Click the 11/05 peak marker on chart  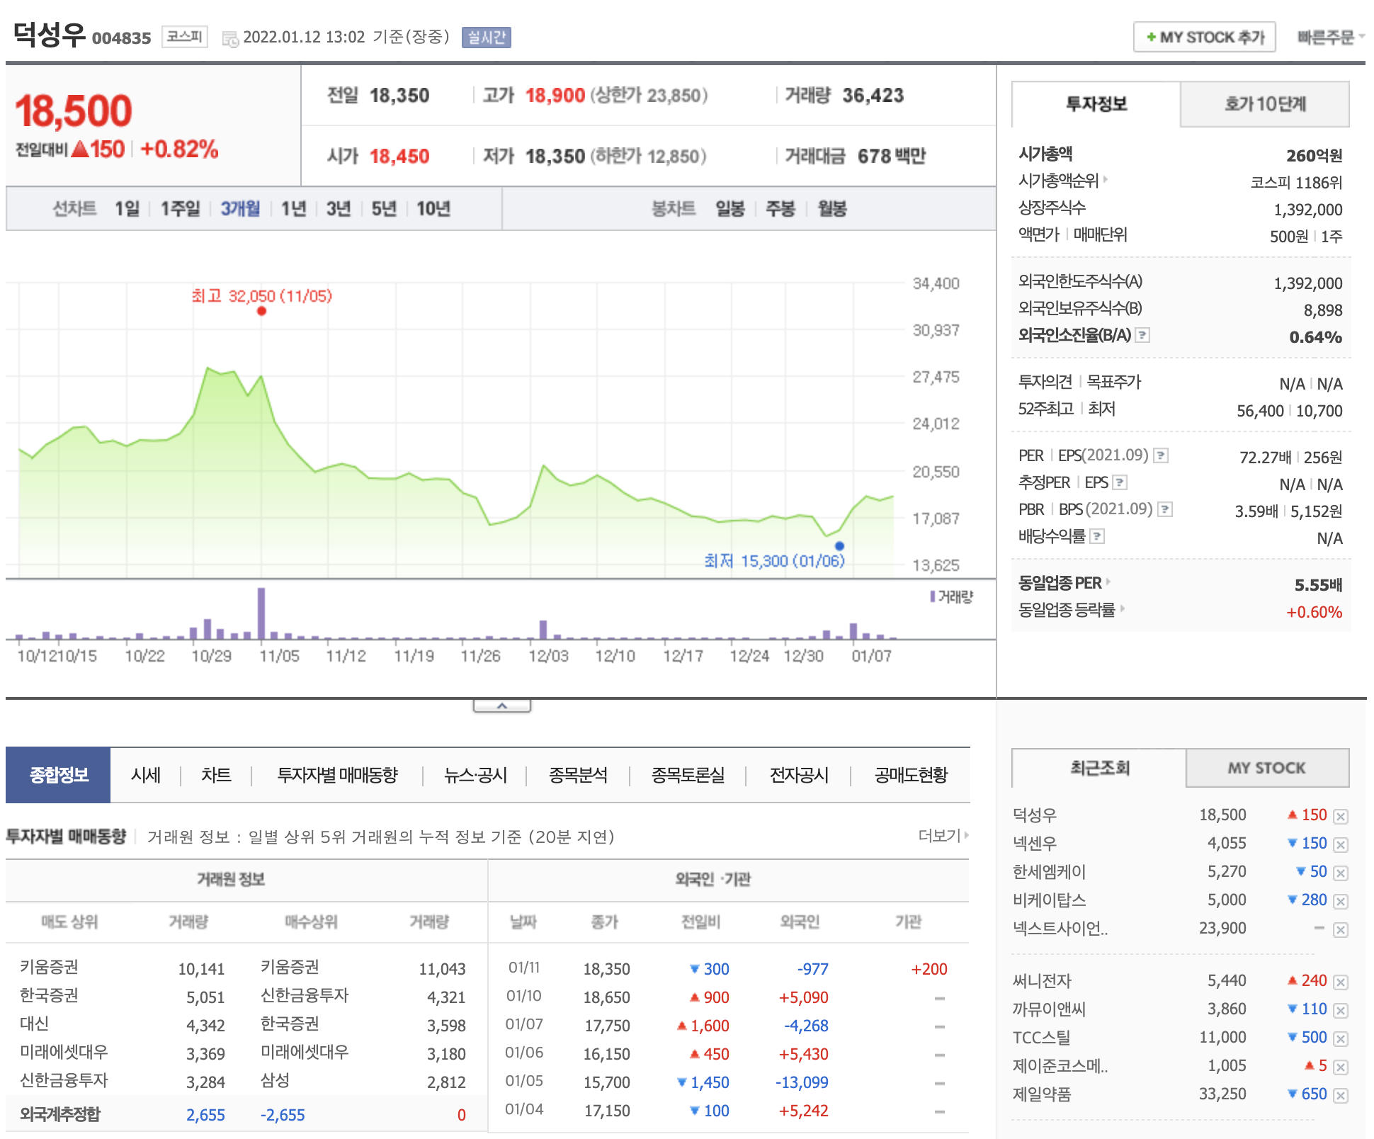tap(261, 311)
